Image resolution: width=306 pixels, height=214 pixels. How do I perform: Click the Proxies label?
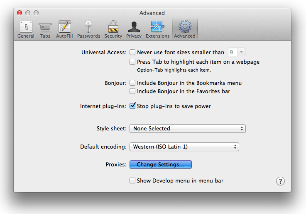[x=116, y=165]
